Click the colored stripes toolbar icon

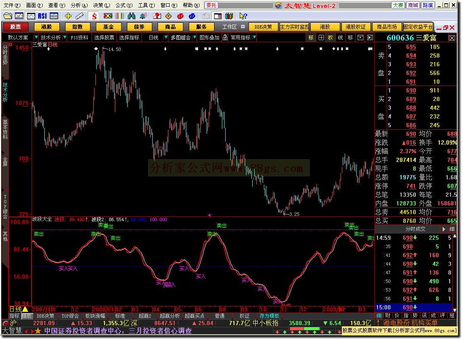(x=119, y=16)
